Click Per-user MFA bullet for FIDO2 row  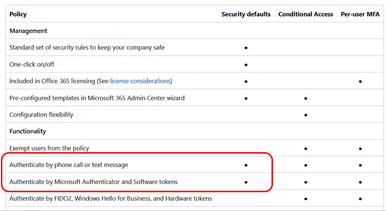click(x=360, y=199)
